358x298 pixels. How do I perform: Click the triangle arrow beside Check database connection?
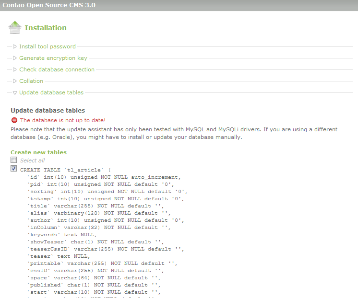tap(15, 69)
